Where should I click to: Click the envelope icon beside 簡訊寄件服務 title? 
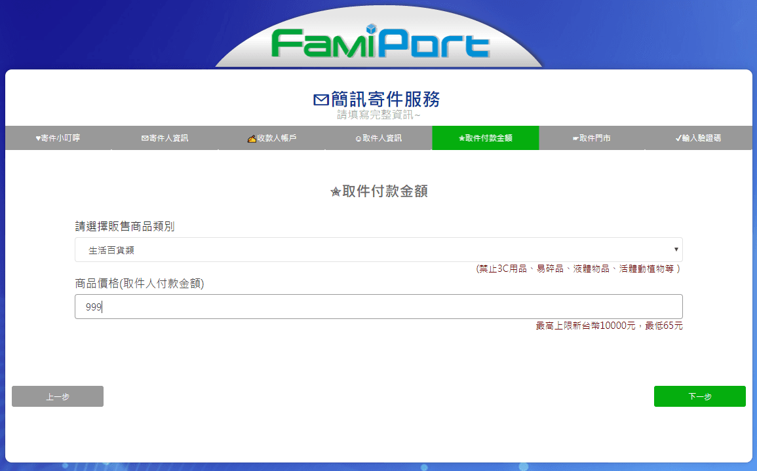pyautogui.click(x=321, y=100)
